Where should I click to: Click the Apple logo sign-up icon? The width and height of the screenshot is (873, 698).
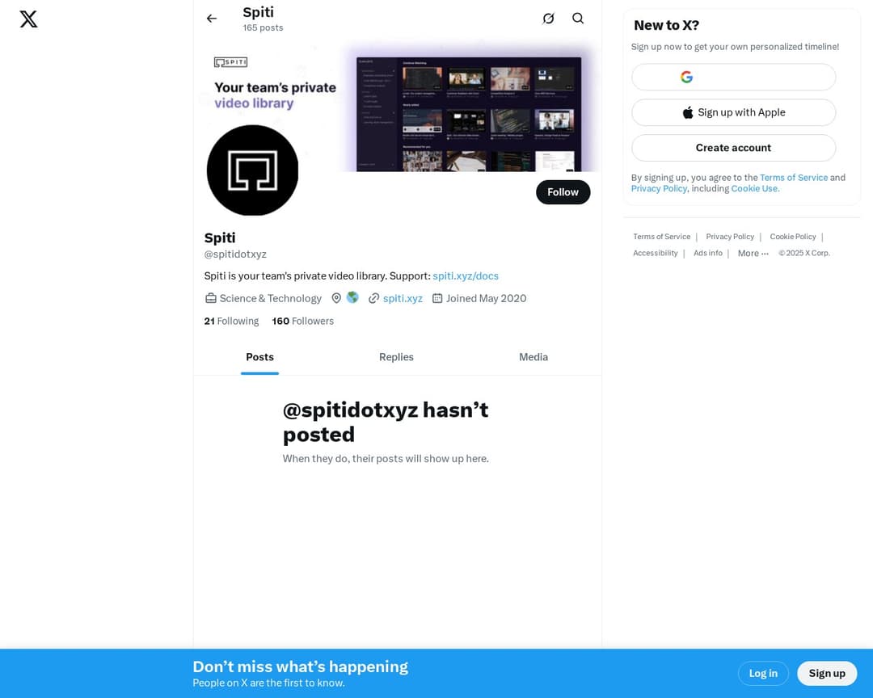688,112
